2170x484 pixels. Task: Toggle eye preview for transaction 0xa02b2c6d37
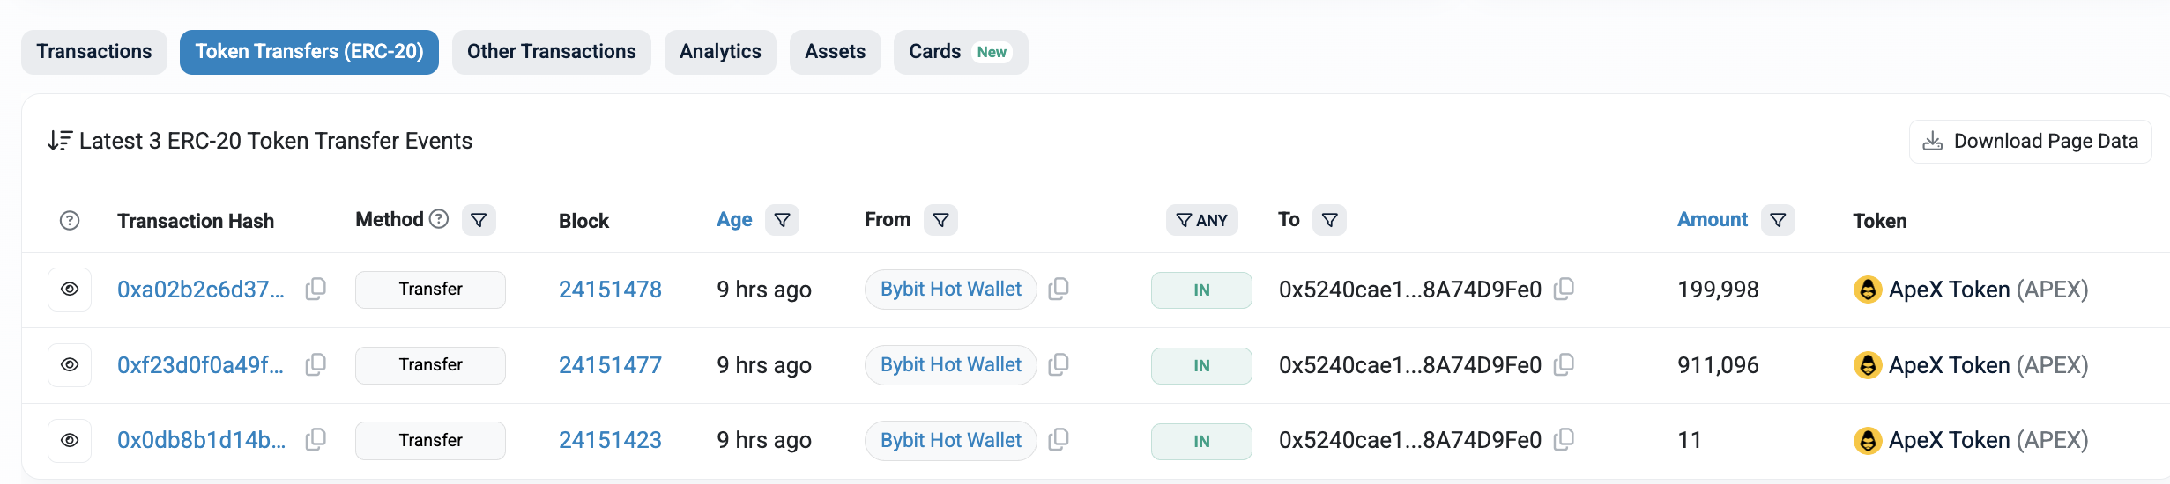click(x=70, y=290)
